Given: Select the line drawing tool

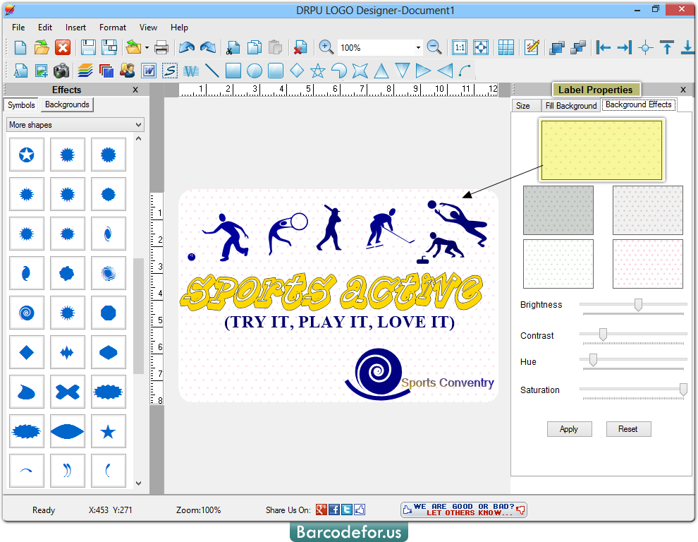Looking at the screenshot, I should coord(213,71).
